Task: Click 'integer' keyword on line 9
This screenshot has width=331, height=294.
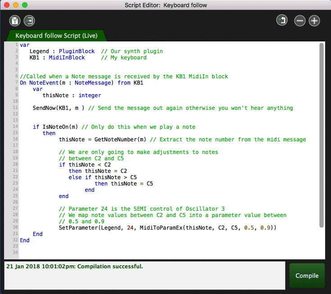Action: click(x=90, y=95)
